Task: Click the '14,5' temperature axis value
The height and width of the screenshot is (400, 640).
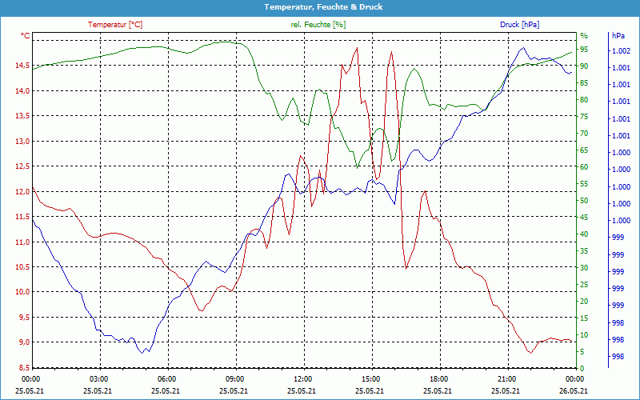Action: (23, 66)
